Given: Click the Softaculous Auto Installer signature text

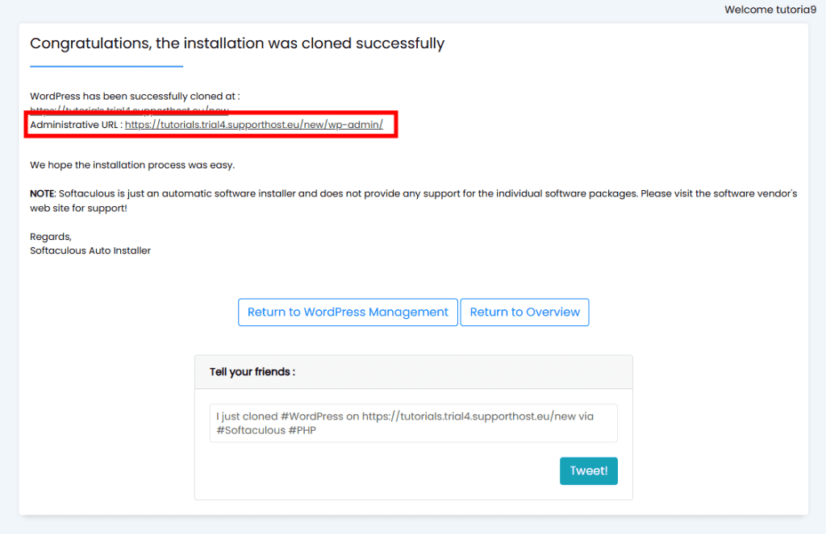Looking at the screenshot, I should [x=90, y=250].
